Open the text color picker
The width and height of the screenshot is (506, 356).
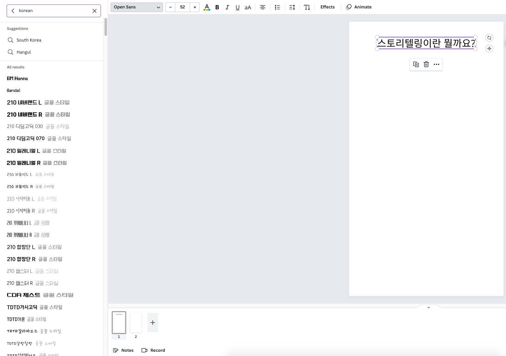pyautogui.click(x=207, y=7)
